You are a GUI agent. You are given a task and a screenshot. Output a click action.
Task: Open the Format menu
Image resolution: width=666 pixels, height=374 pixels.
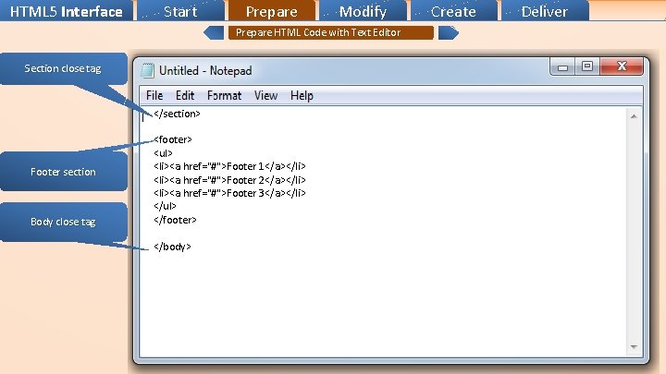click(224, 95)
